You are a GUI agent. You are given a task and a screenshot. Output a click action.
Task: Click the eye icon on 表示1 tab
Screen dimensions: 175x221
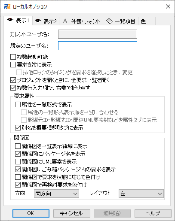10,20
